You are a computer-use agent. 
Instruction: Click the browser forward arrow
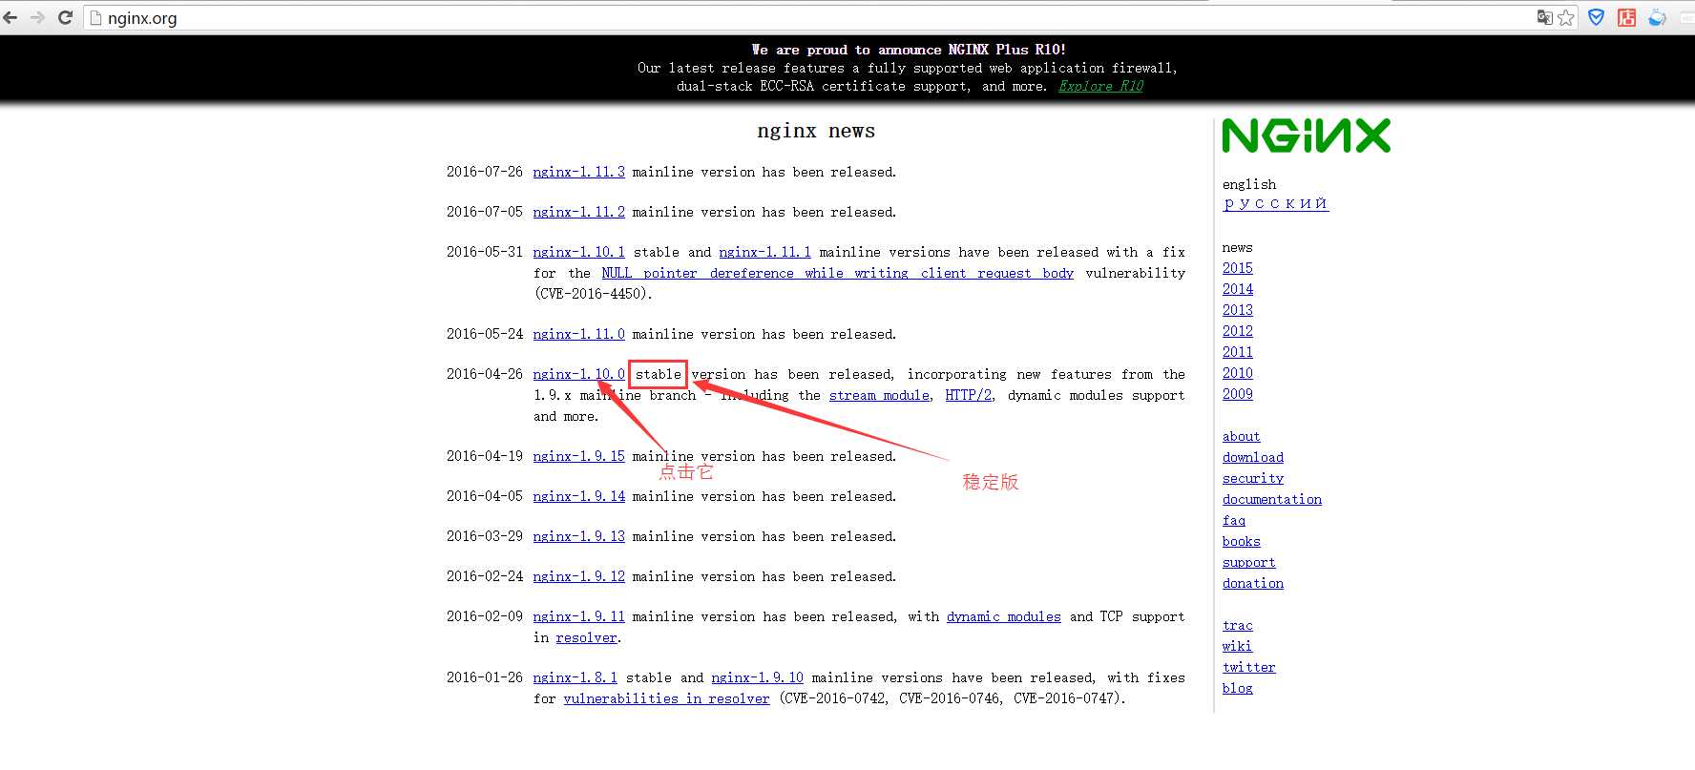37,17
